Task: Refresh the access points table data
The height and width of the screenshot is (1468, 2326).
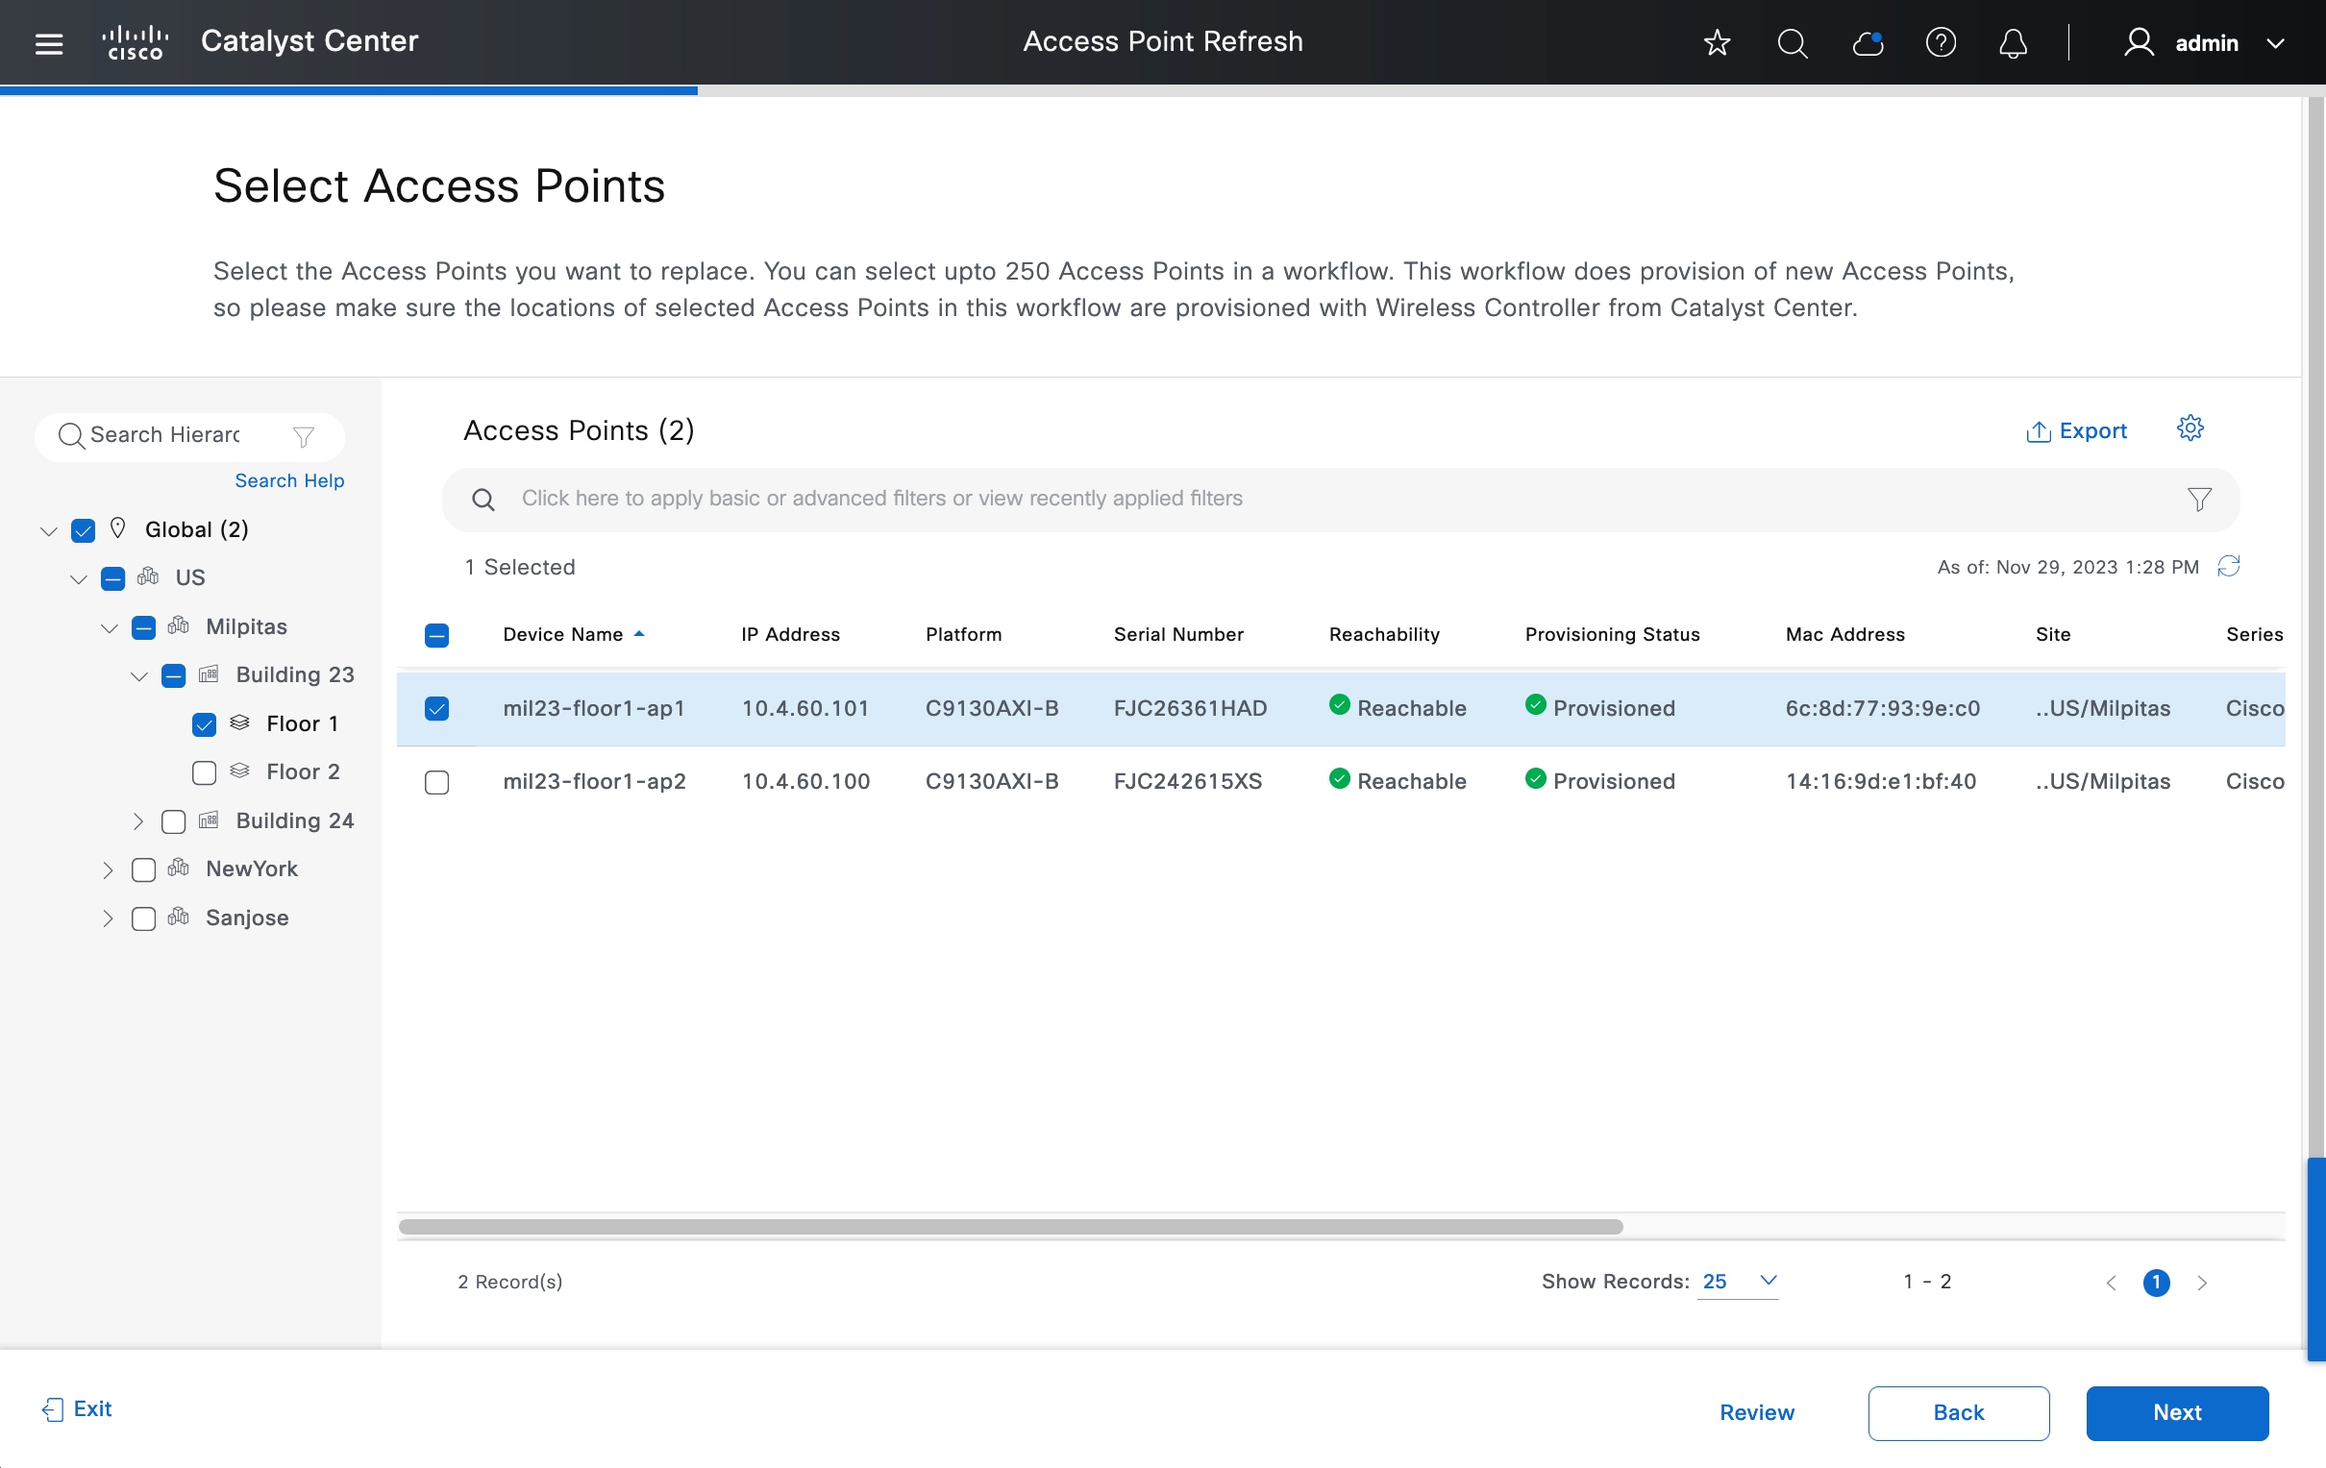Action: click(2228, 566)
